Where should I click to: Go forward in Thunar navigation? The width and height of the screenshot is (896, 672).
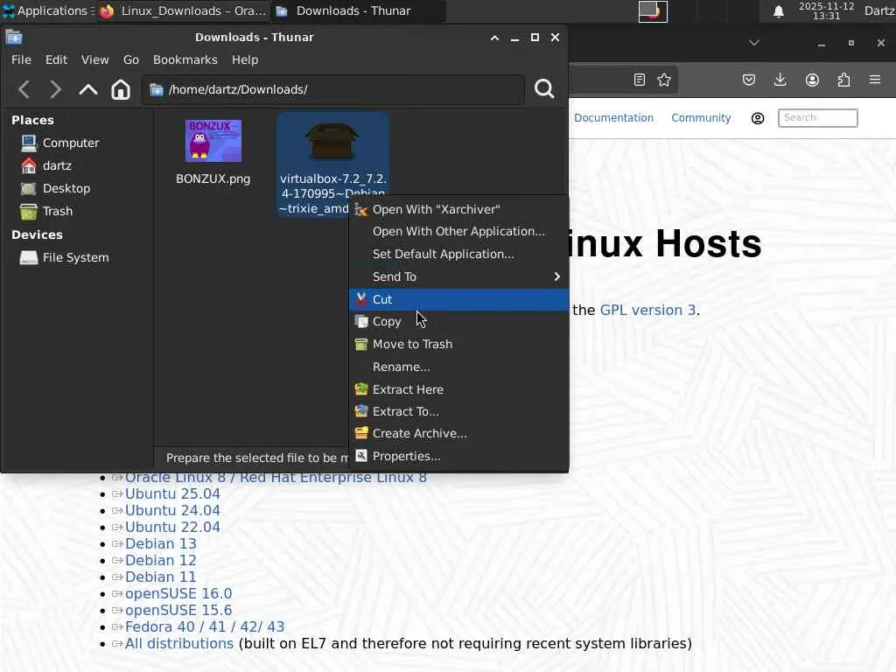click(x=55, y=90)
